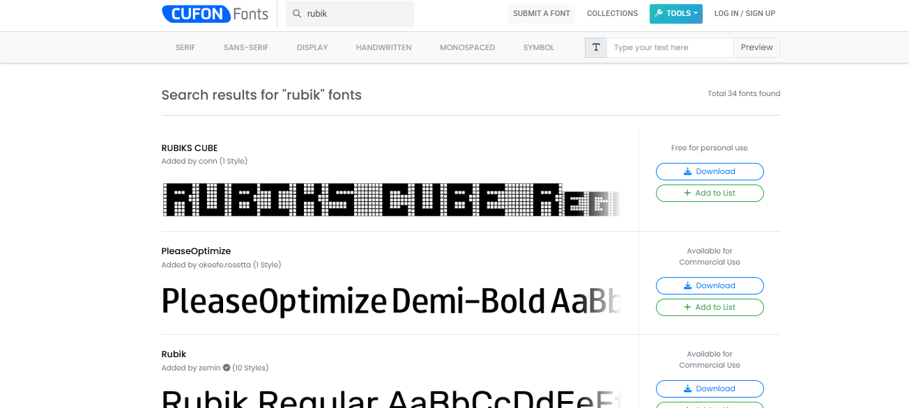Screen dimensions: 909x408
Task: Focus the rubik search field
Action: click(x=350, y=14)
